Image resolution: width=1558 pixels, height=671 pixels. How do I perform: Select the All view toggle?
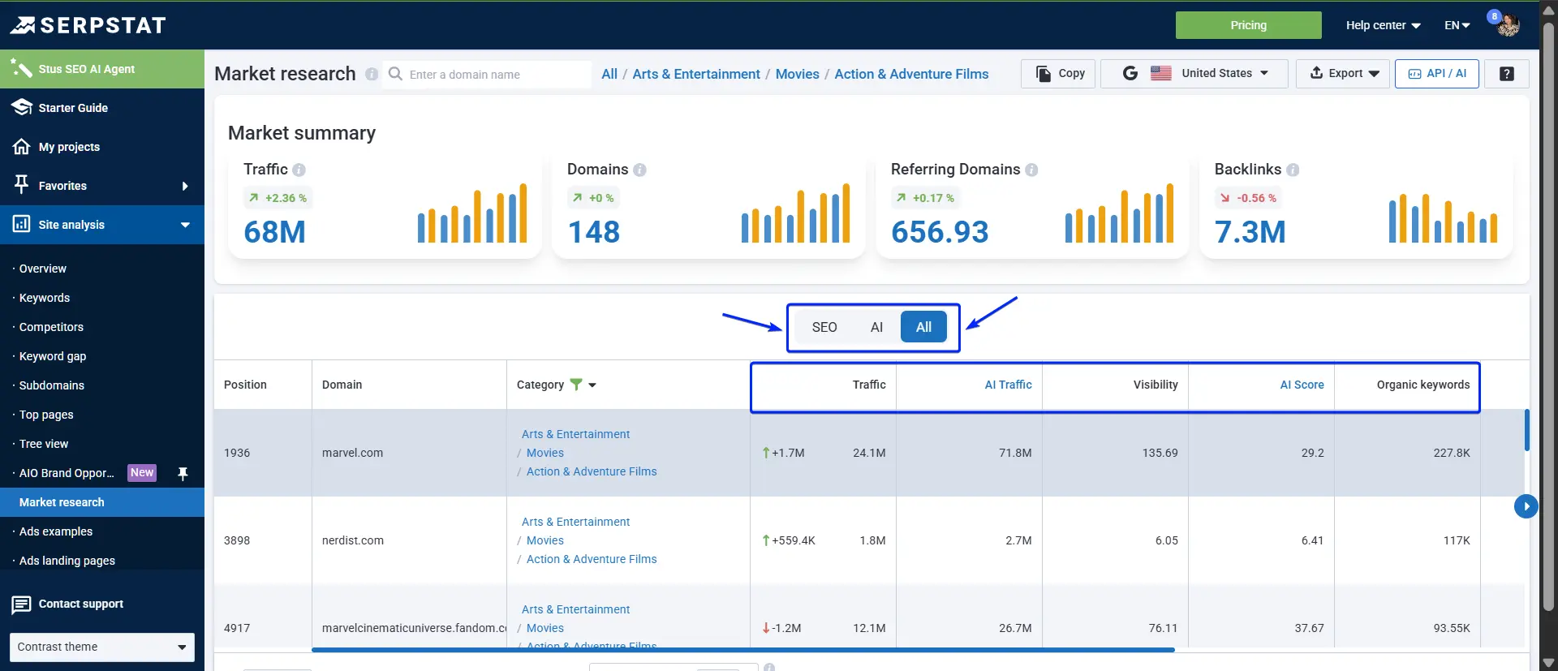[x=923, y=327]
